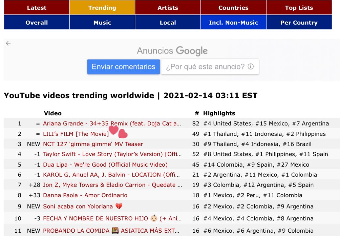Click highlights '#1 Thailand, #11 Indonesia, #2 Philippines'
The image size is (340, 236).
click(x=265, y=134)
